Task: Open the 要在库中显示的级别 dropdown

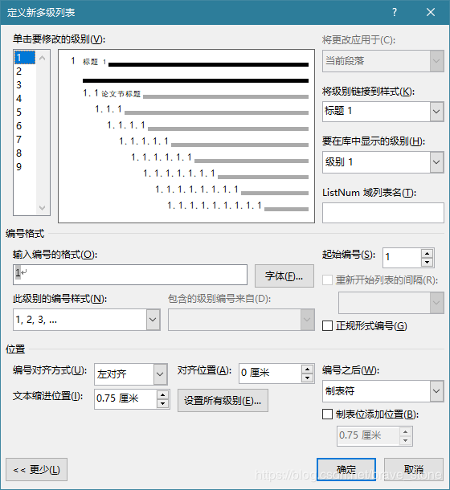Action: click(x=437, y=162)
